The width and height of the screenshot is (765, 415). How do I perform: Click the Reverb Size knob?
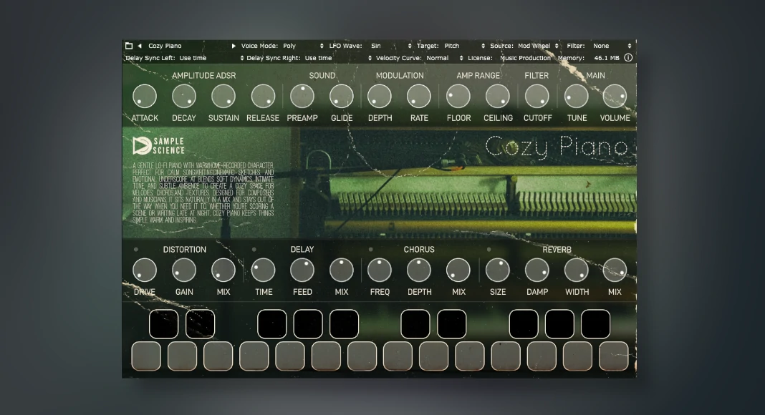click(x=498, y=270)
